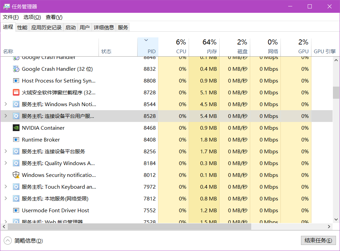Click the gear icon for 连接设备平台服务
This screenshot has width=340, height=251.
click(x=16, y=152)
